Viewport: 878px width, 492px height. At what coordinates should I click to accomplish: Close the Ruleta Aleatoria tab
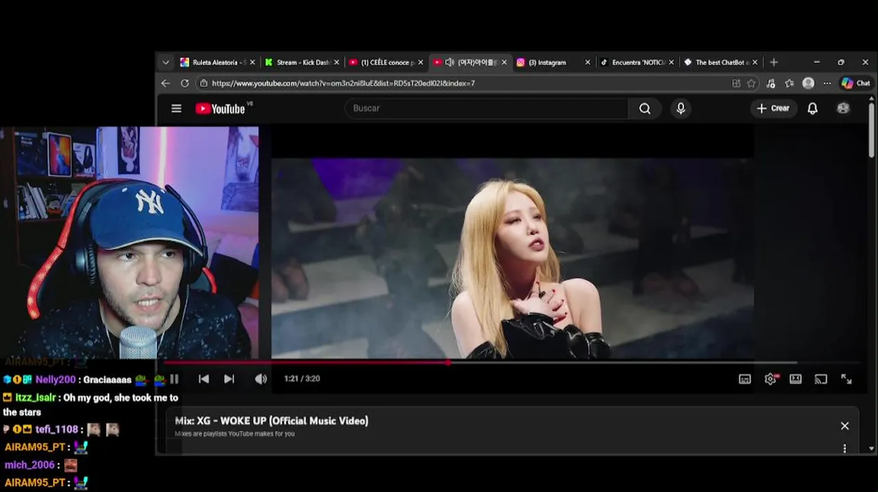click(252, 62)
